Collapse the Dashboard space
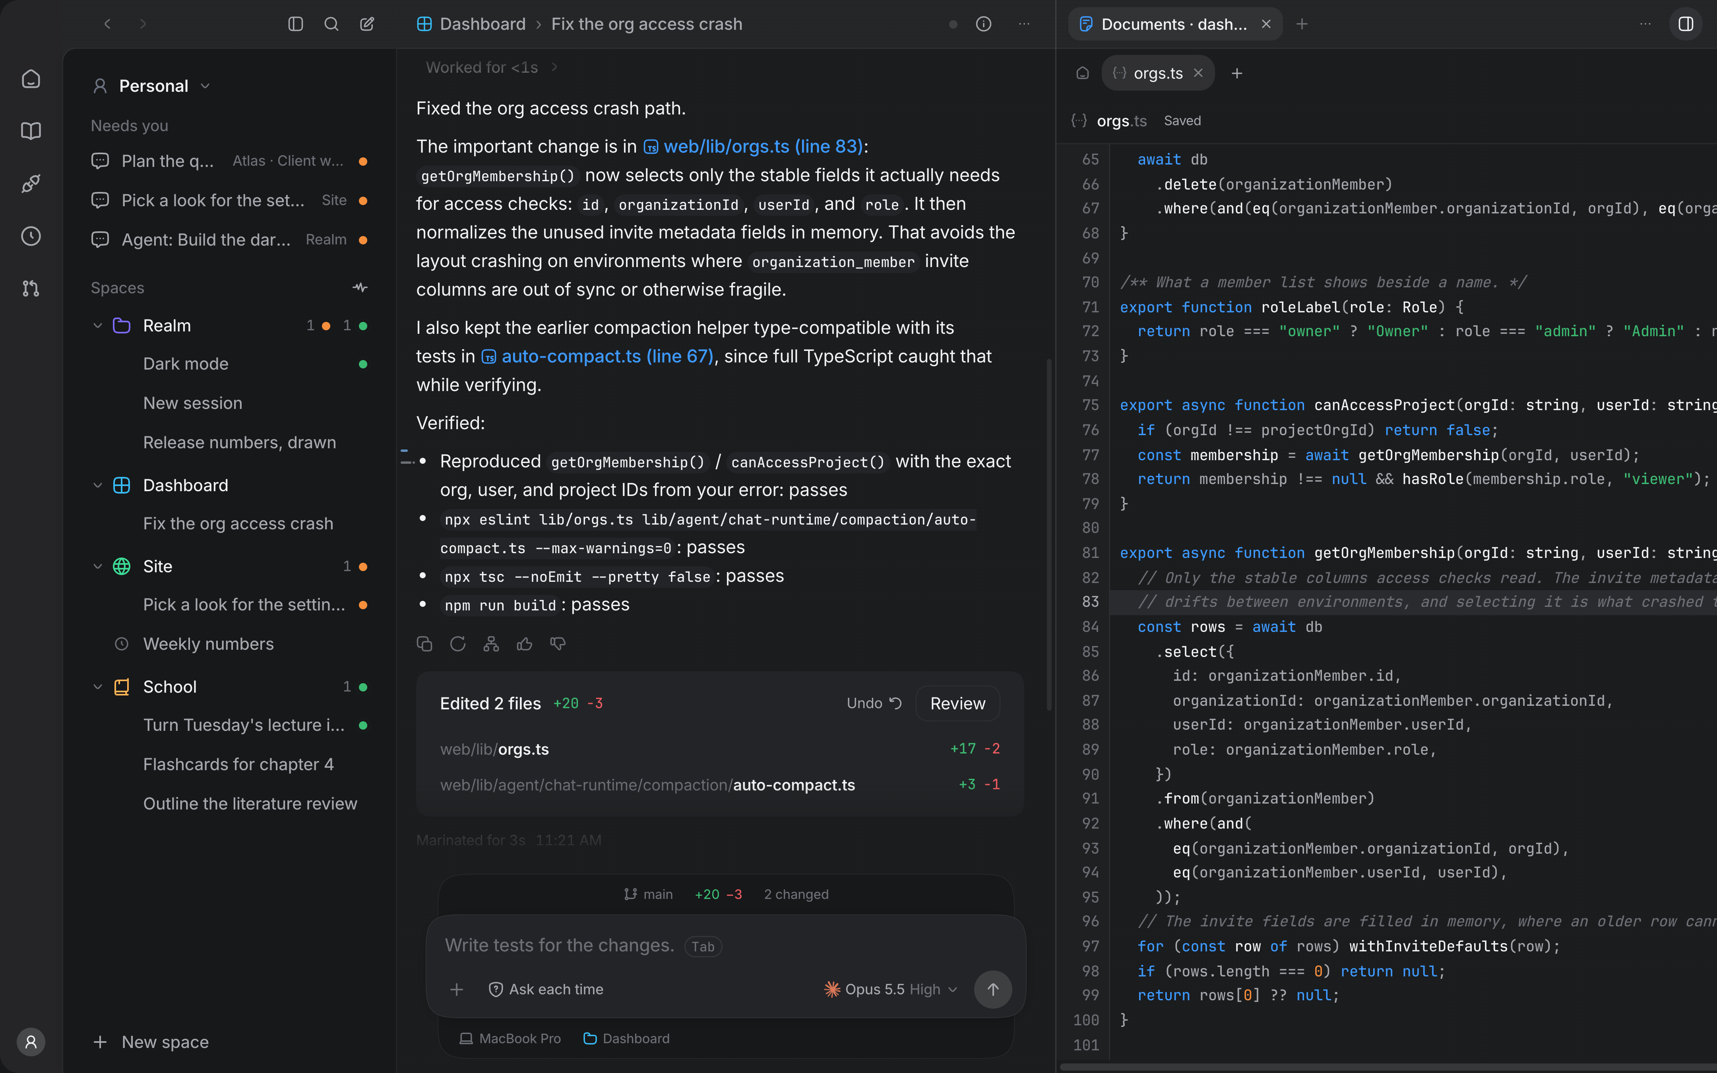The height and width of the screenshot is (1073, 1717). [98, 485]
